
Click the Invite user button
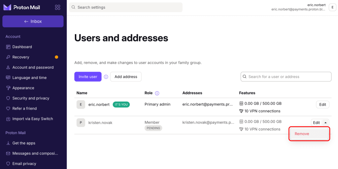click(88, 77)
